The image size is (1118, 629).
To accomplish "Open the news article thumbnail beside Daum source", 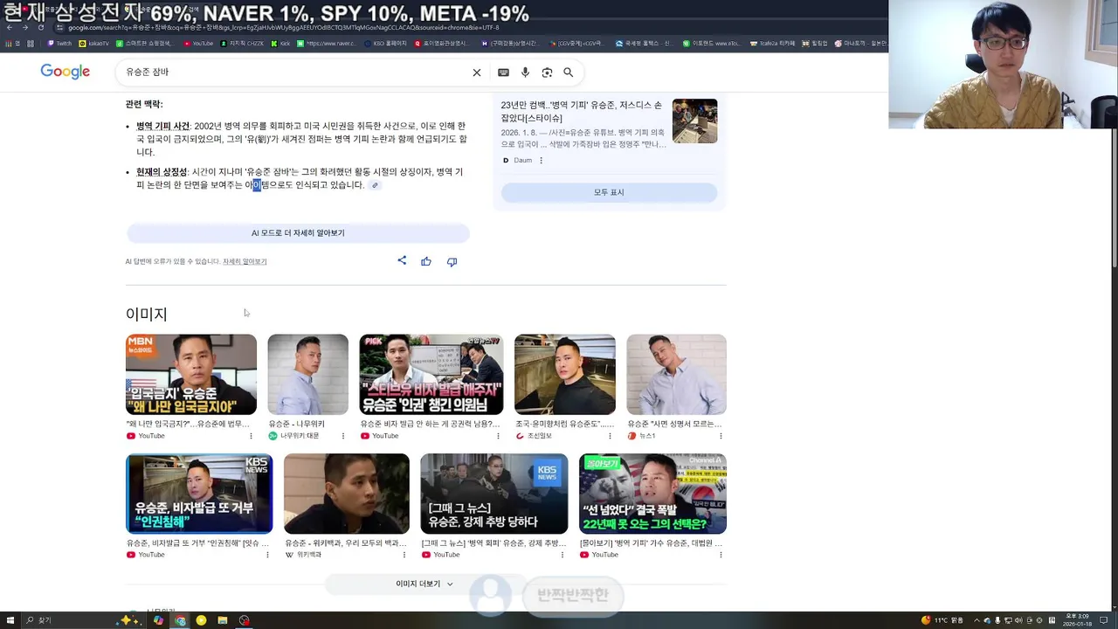I will [694, 121].
